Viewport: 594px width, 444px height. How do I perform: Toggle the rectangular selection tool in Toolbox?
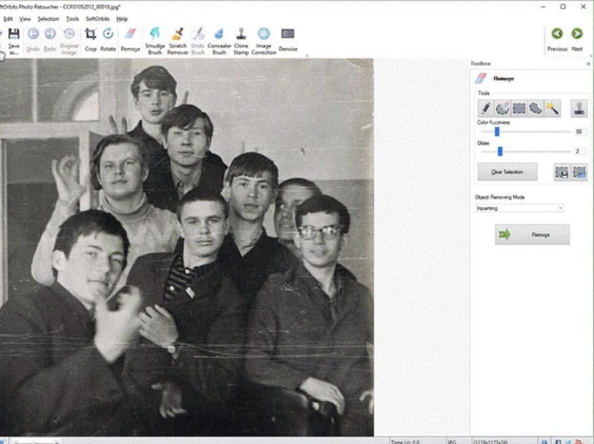[519, 108]
